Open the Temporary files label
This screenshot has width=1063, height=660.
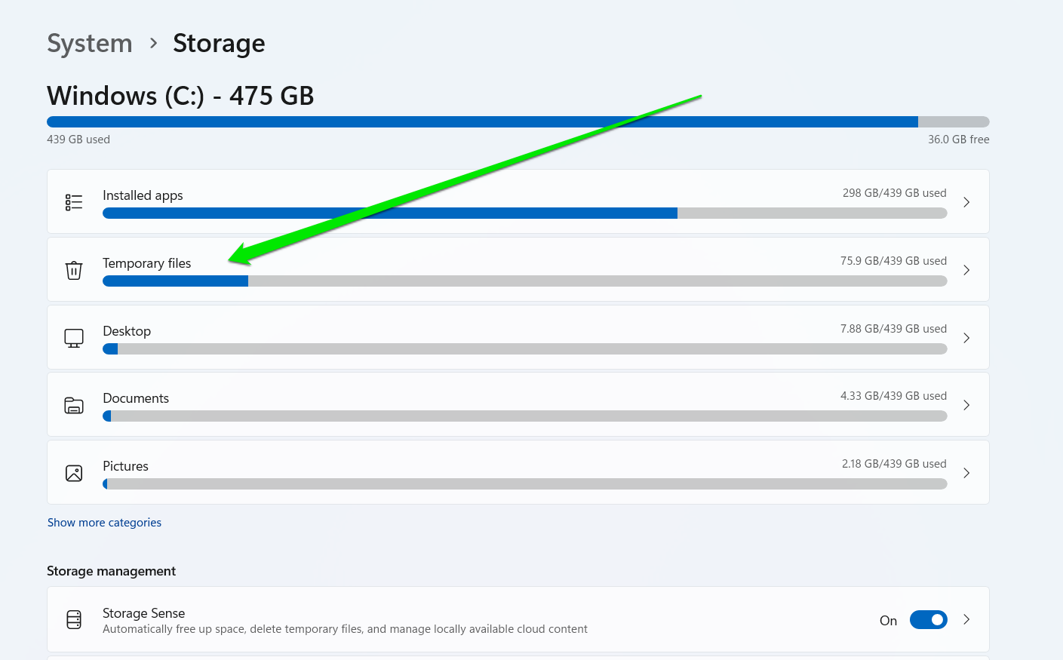click(x=147, y=263)
